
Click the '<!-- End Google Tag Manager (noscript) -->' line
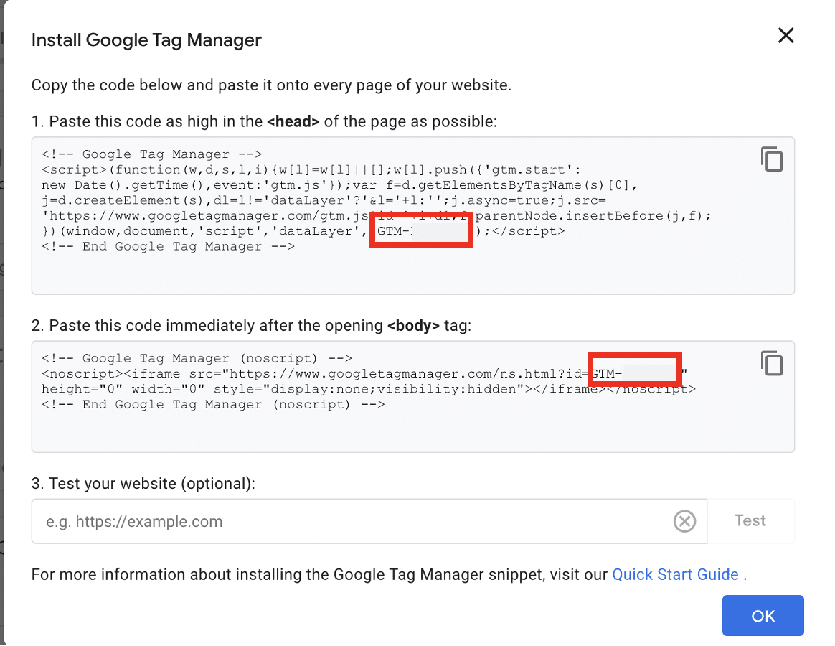pyautogui.click(x=213, y=405)
